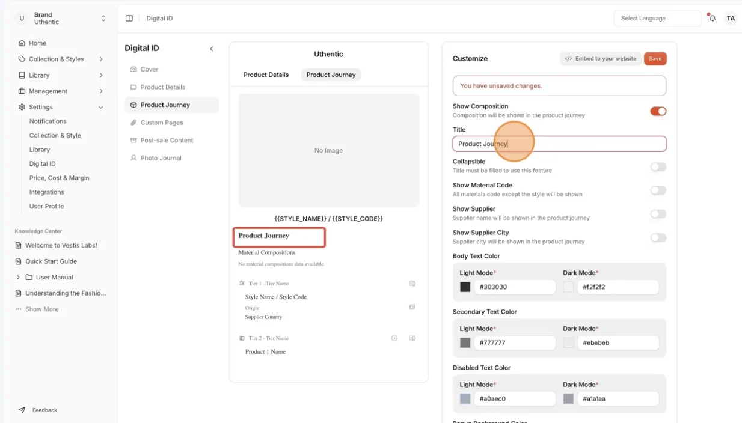Click Secondary Text light mode swatch
The width and height of the screenshot is (742, 423).
pos(465,343)
